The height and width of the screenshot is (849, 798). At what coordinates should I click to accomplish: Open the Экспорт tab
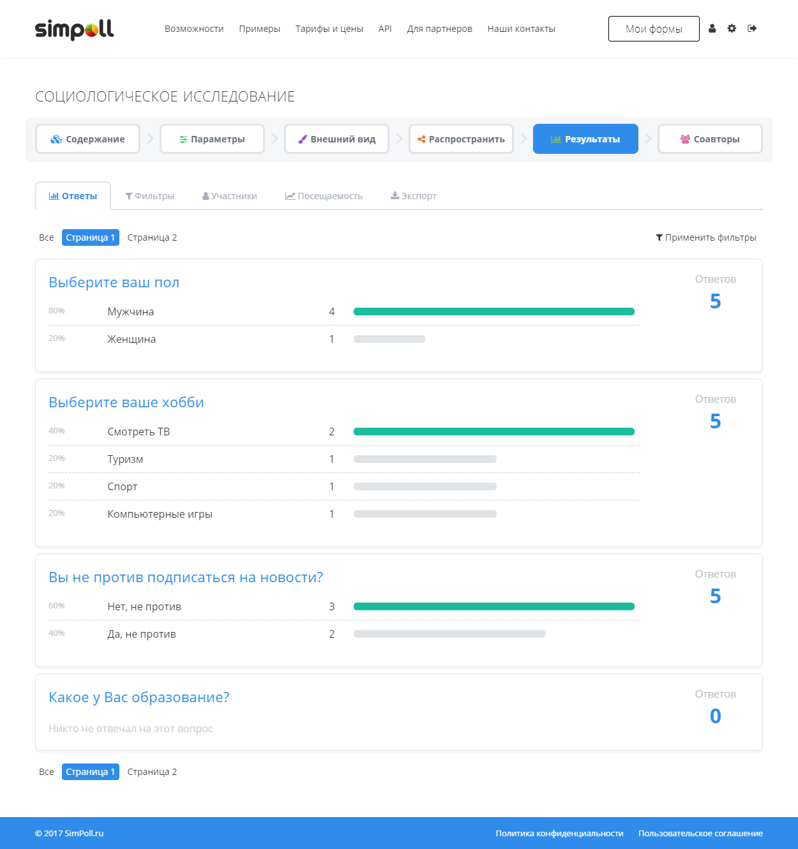pos(414,196)
